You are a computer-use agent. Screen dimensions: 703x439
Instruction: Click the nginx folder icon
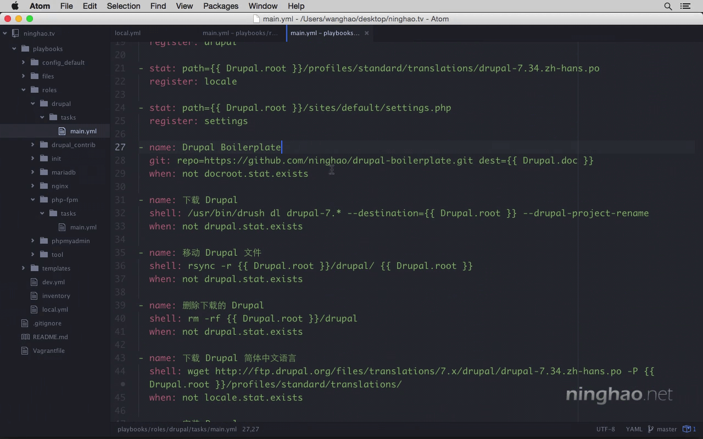coord(43,186)
